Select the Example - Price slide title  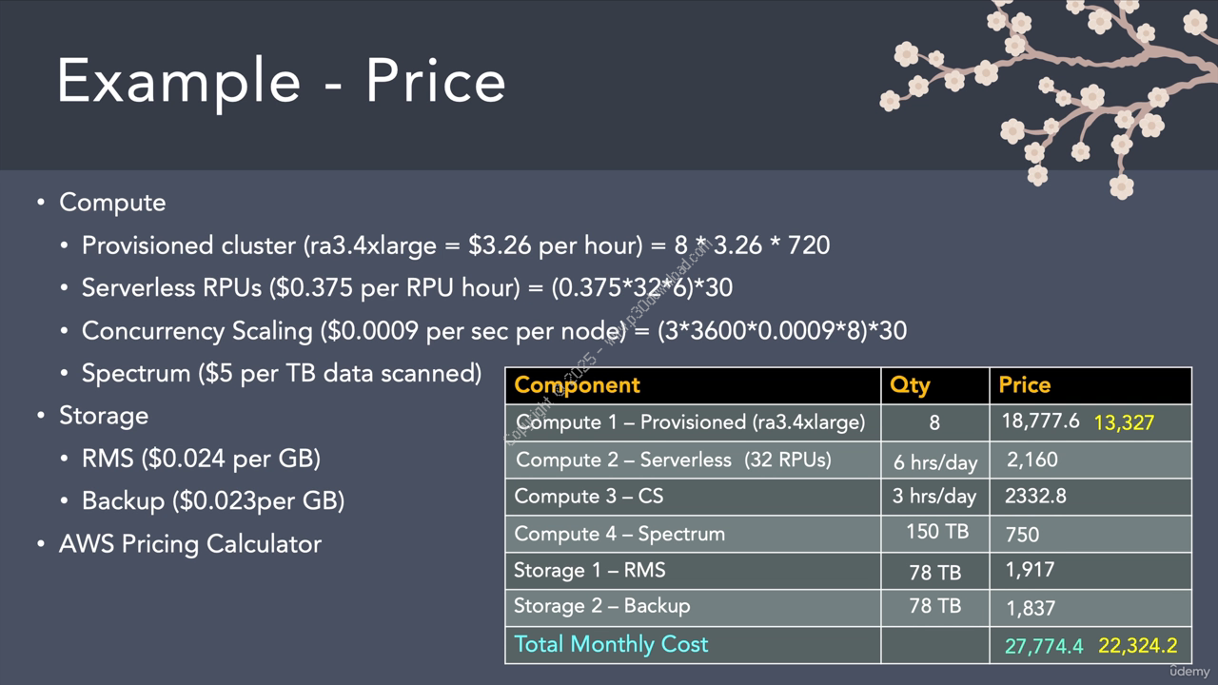coord(282,81)
